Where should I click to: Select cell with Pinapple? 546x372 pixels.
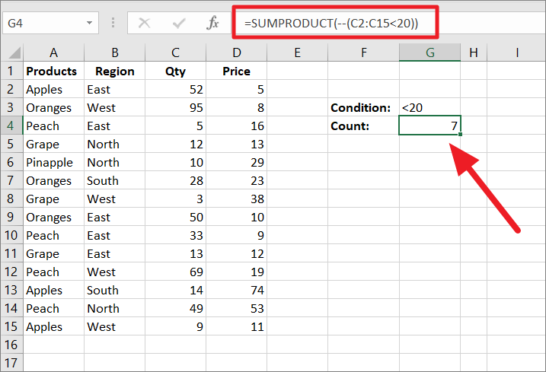tap(53, 162)
